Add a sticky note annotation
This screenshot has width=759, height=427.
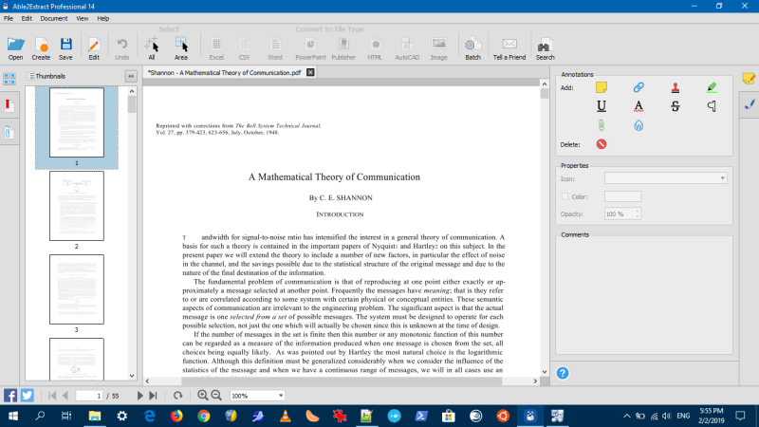coord(601,87)
